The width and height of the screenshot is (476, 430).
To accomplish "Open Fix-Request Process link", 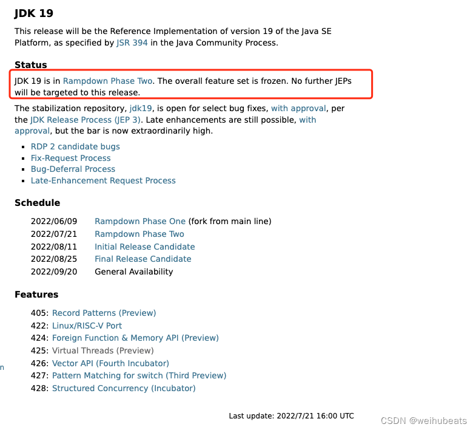I will pos(71,158).
